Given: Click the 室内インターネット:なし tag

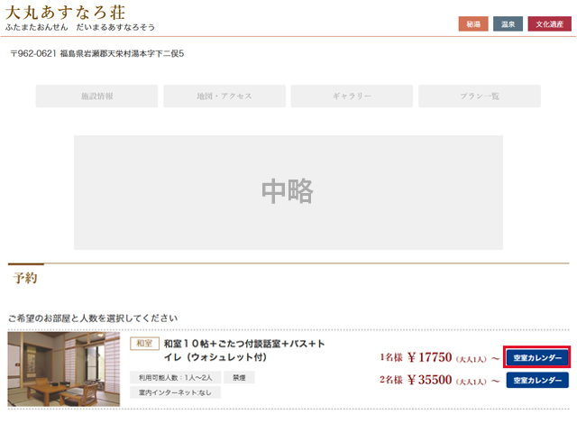Looking at the screenshot, I should pos(174,392).
